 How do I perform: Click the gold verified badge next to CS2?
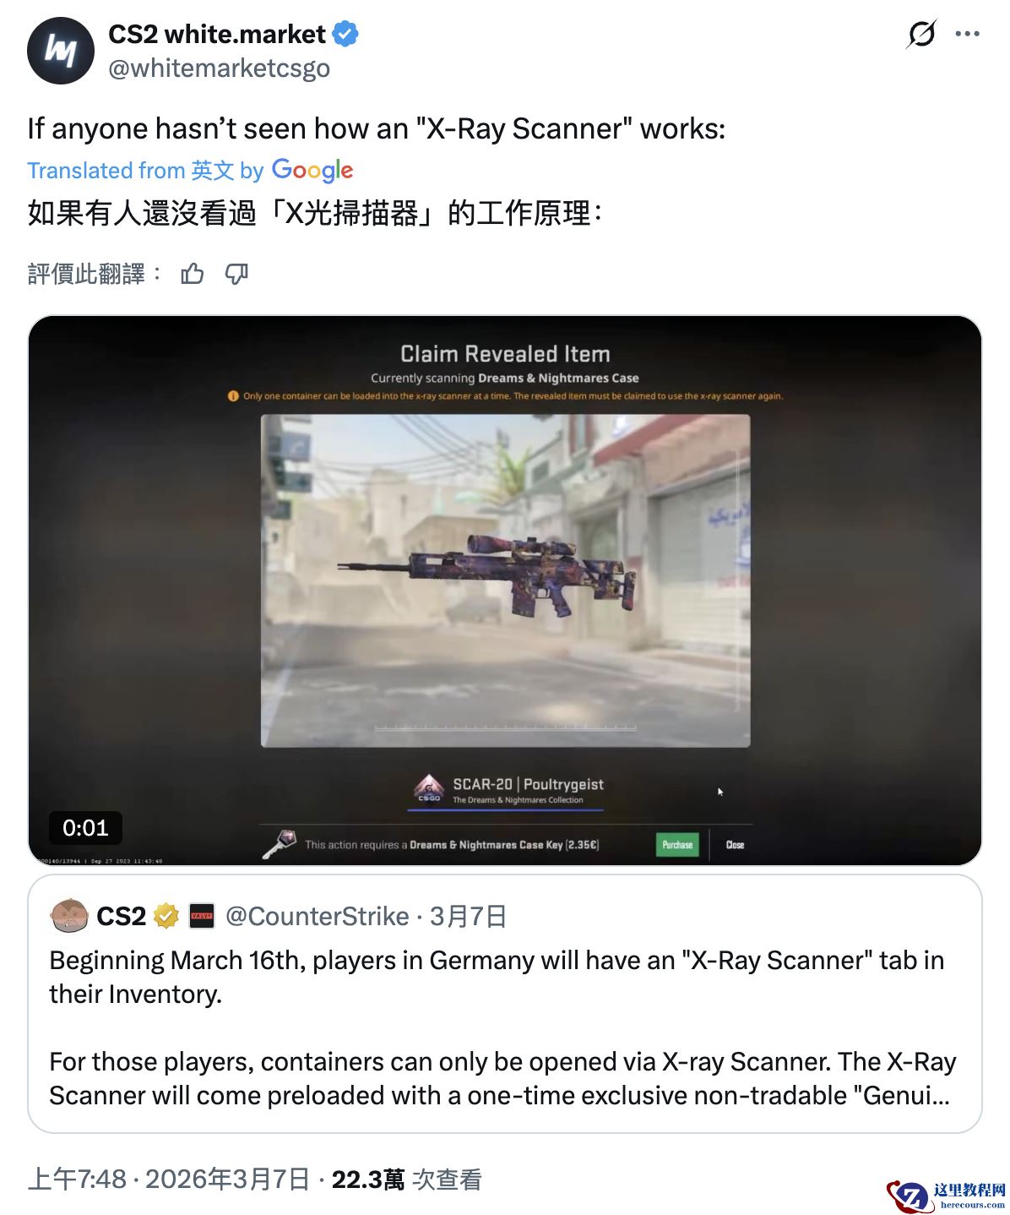pyautogui.click(x=166, y=916)
